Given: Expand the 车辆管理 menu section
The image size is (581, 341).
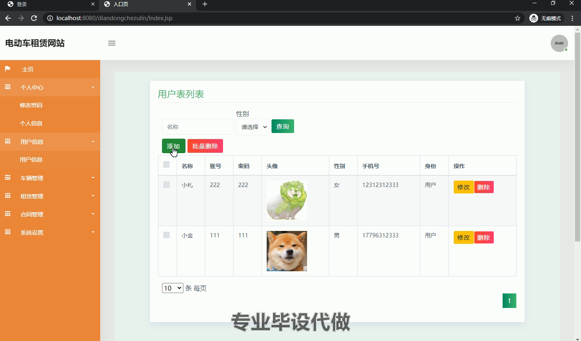Looking at the screenshot, I should (50, 178).
